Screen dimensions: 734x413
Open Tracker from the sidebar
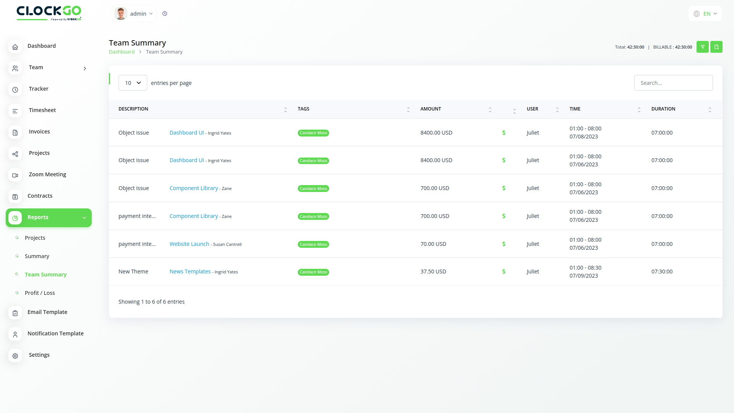(39, 89)
